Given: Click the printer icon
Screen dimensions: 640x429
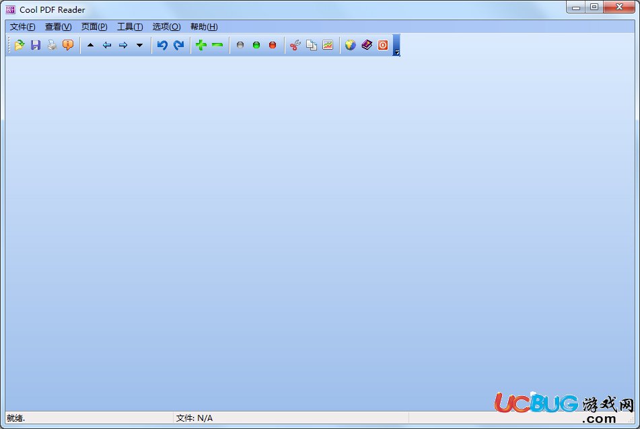Looking at the screenshot, I should 52,45.
